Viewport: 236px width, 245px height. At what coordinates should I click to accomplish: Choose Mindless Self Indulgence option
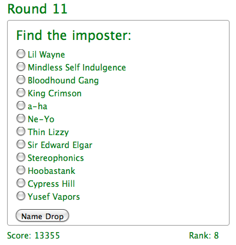pos(21,66)
